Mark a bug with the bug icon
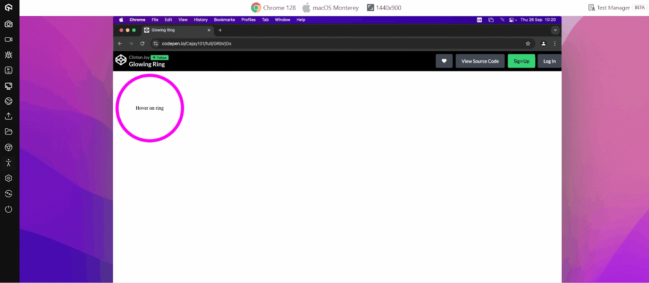The width and height of the screenshot is (649, 283). [x=9, y=55]
